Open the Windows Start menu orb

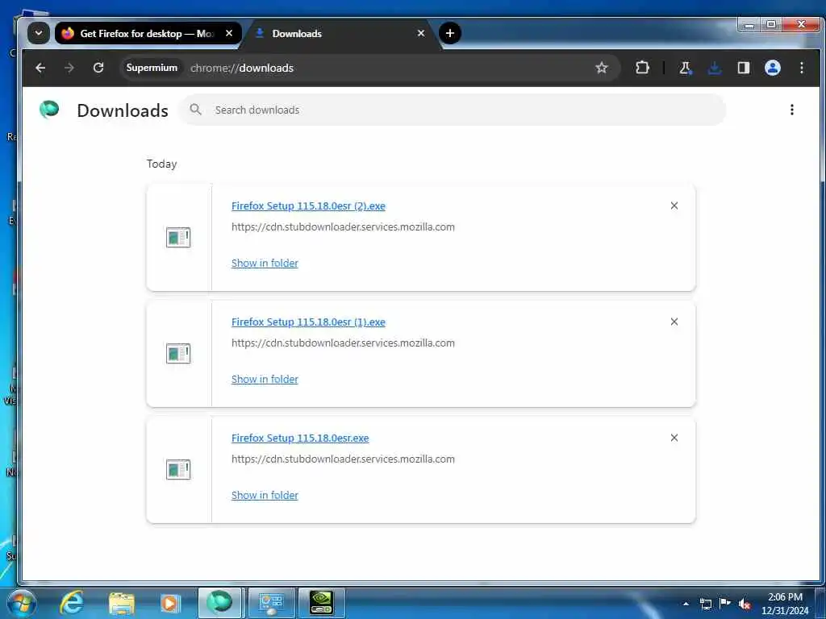[22, 603]
